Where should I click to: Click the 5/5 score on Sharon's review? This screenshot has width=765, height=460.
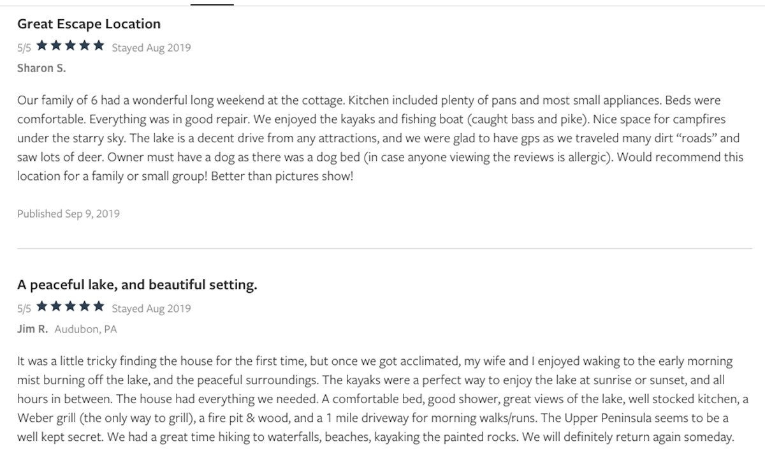(x=24, y=47)
